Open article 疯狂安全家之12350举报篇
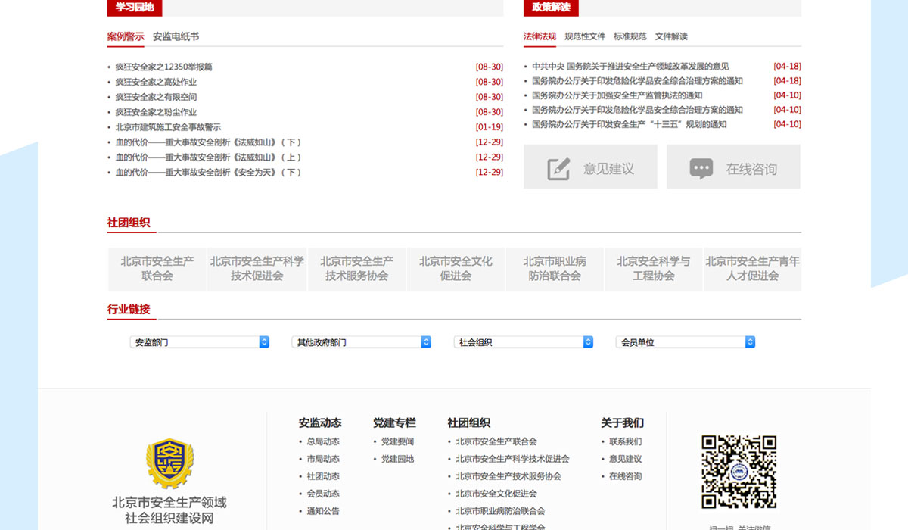 [164, 67]
